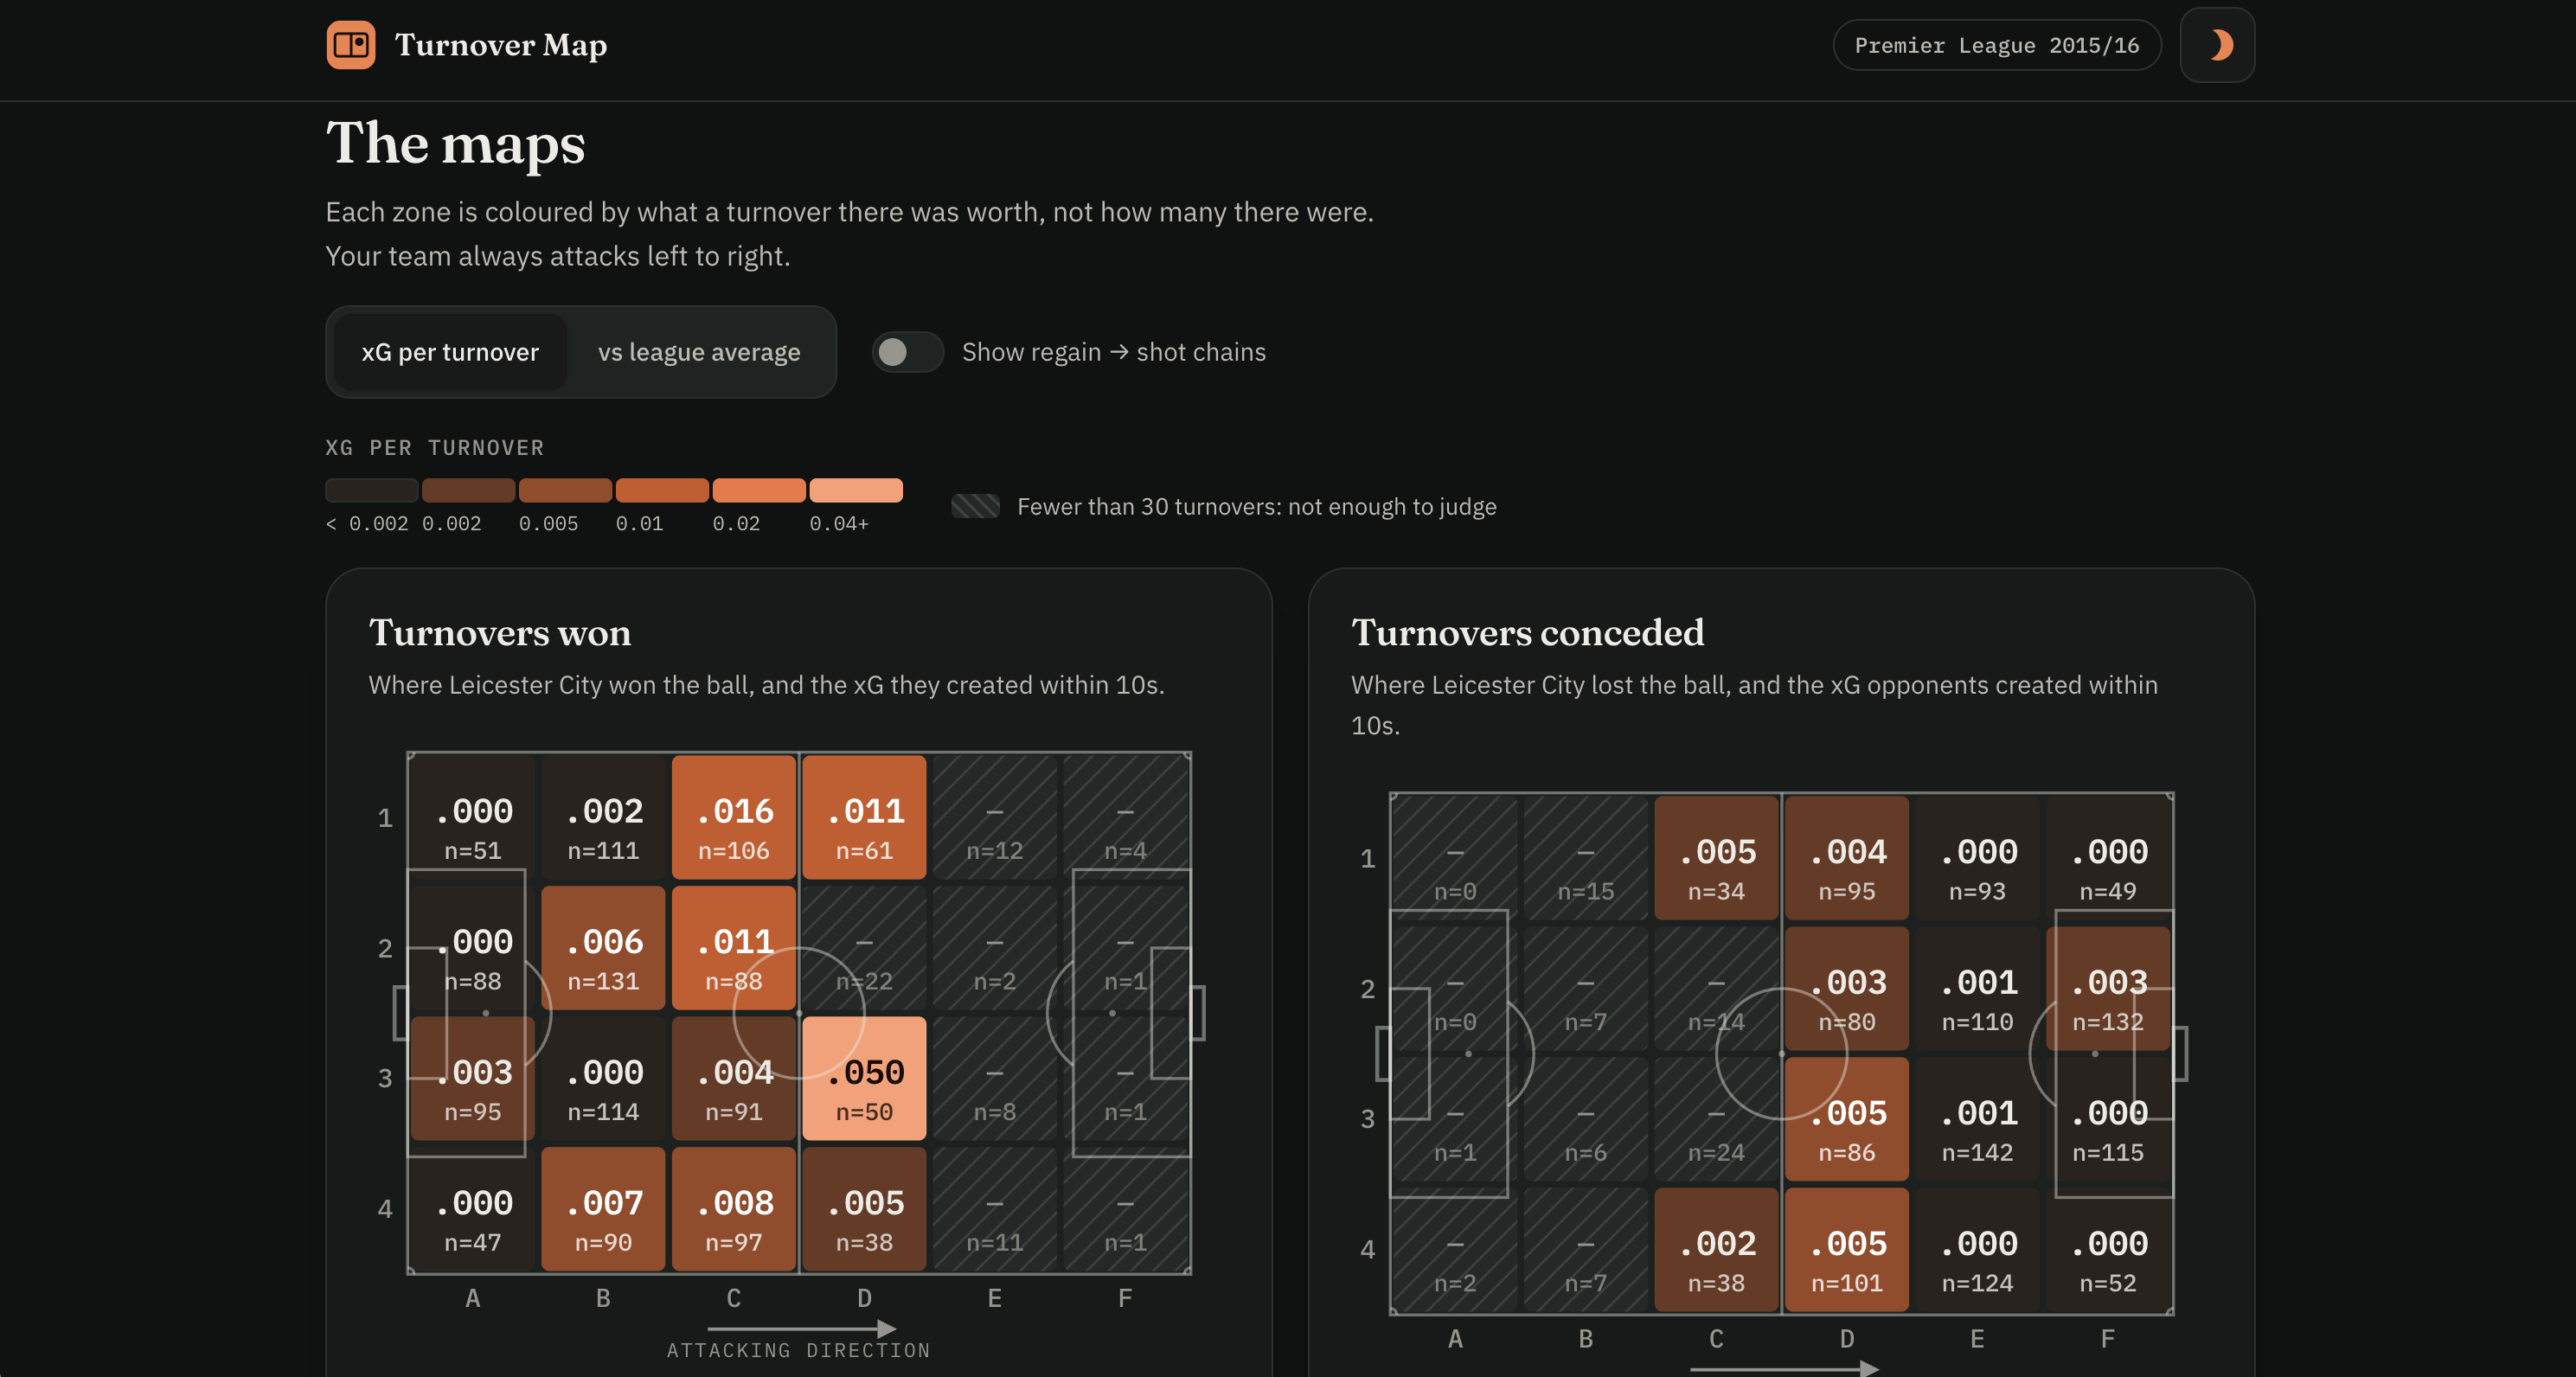Click the Turnovers conceded heading
Viewport: 2576px width, 1377px height.
pos(1527,633)
